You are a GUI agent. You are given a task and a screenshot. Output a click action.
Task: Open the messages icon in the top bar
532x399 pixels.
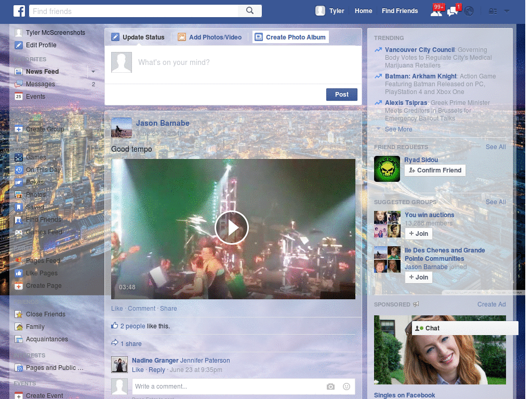point(451,11)
